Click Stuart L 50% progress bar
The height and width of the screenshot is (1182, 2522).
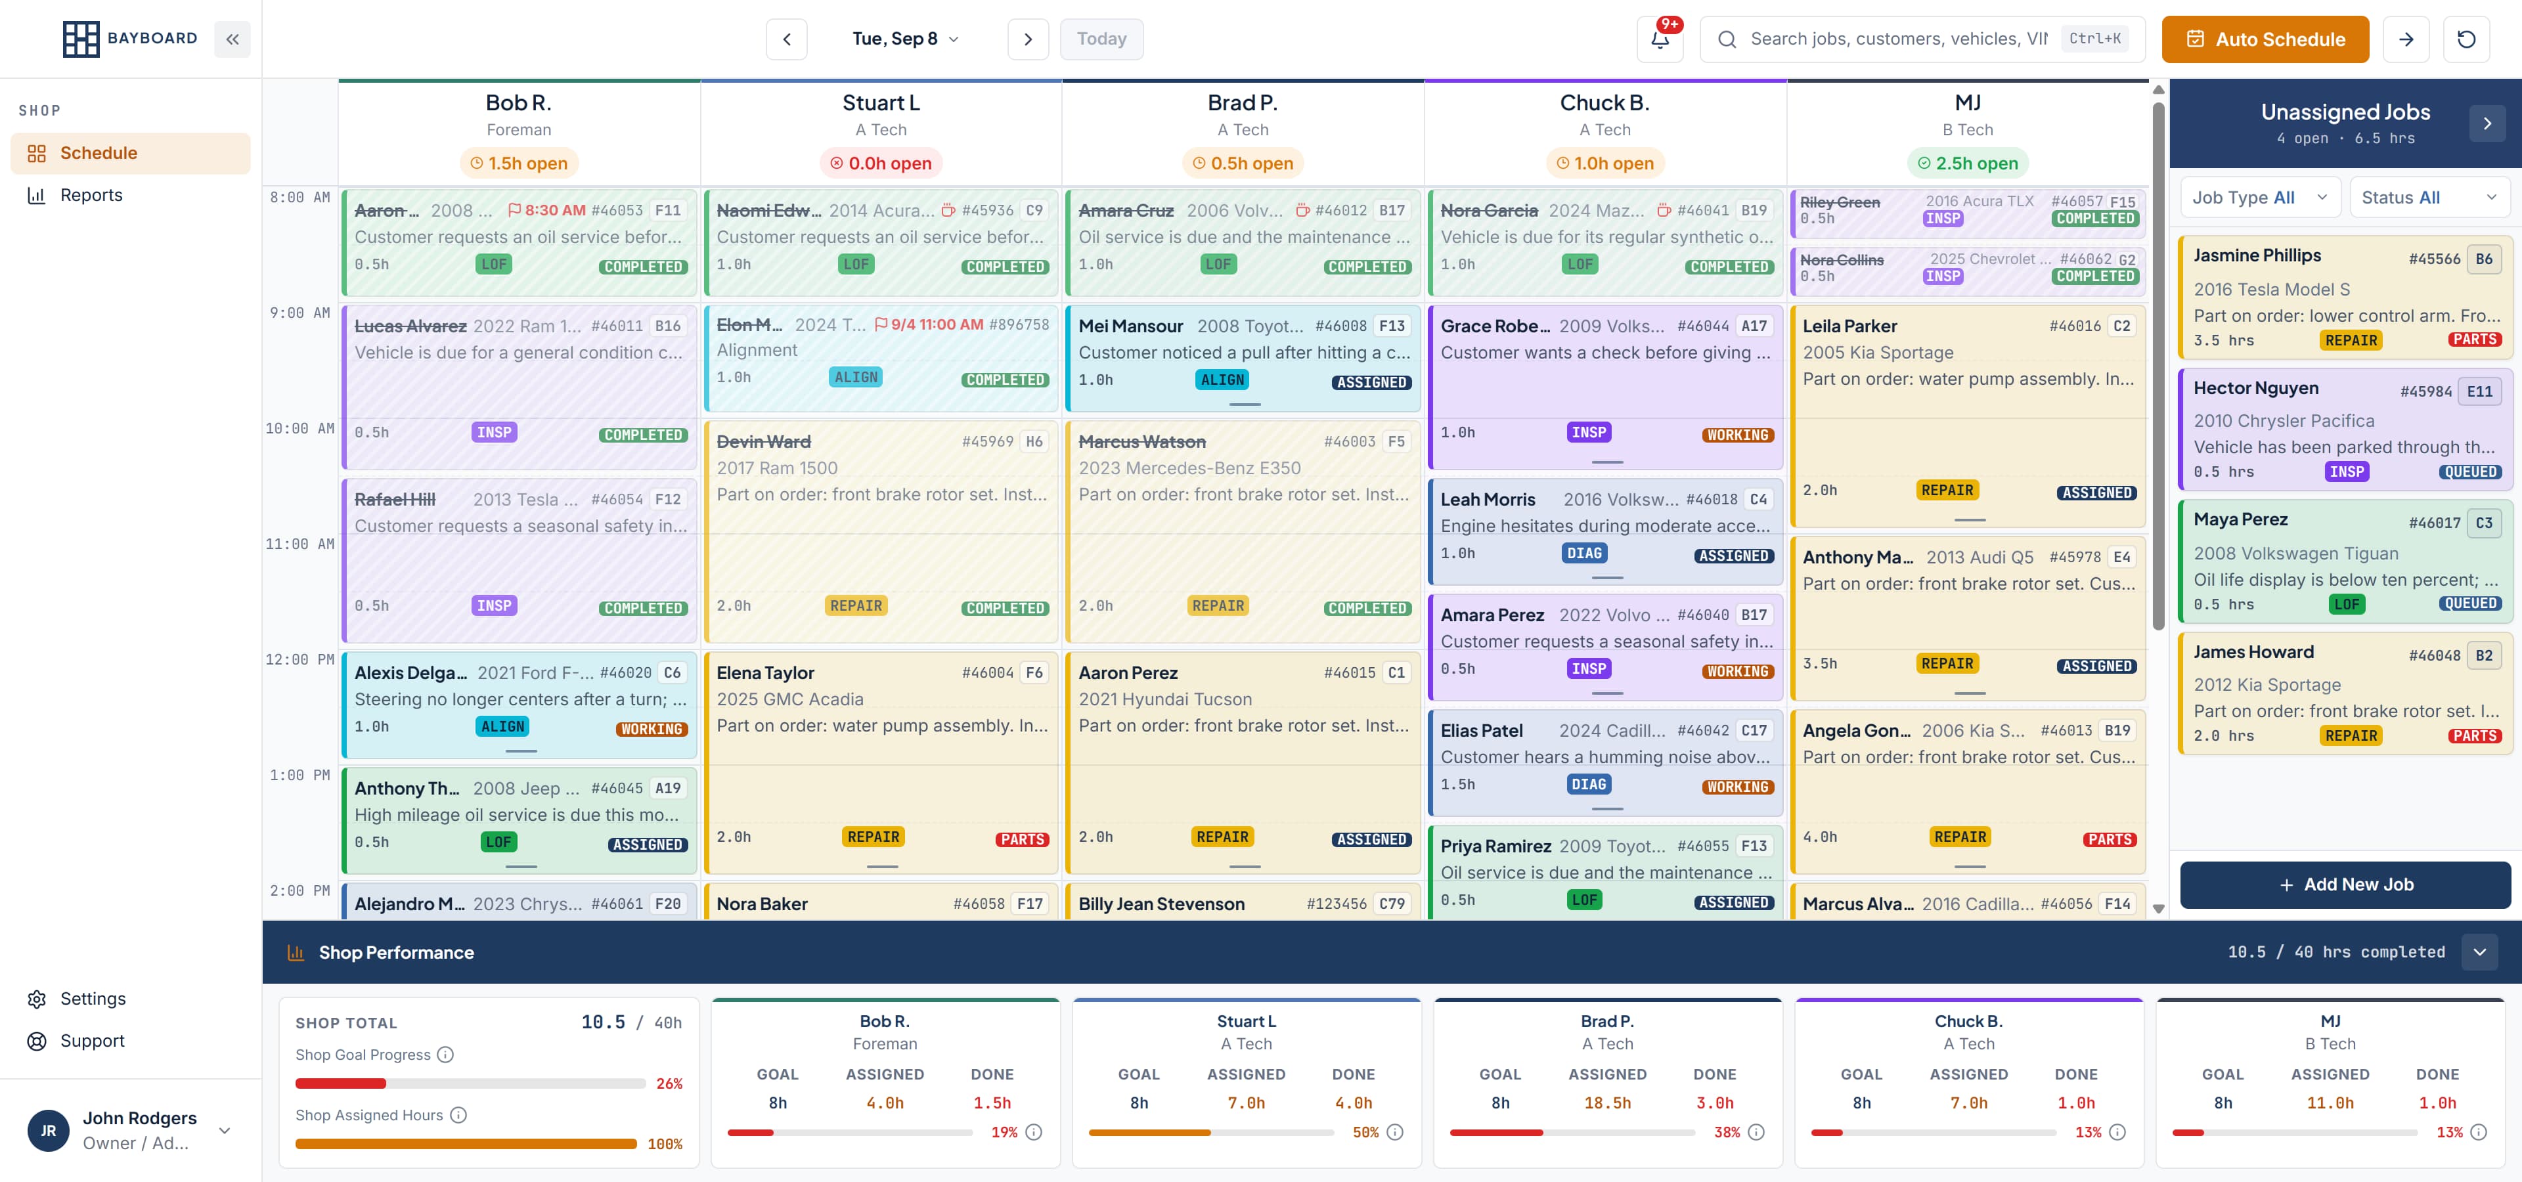point(1211,1132)
